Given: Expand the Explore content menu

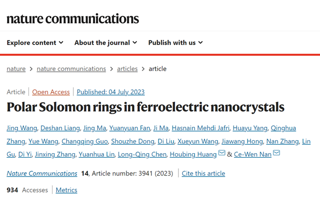Looking at the screenshot, I should pos(35,43).
